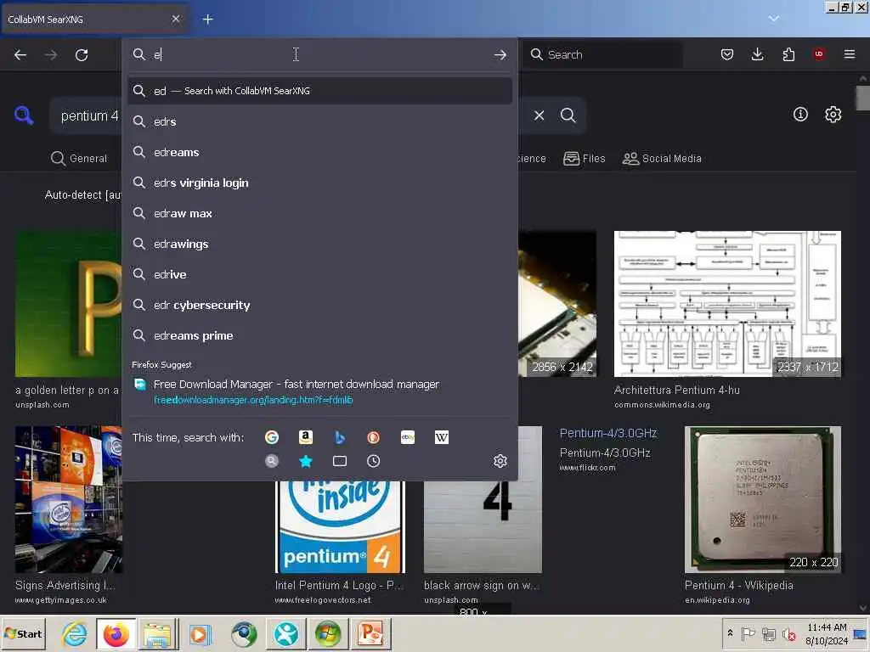Image resolution: width=870 pixels, height=652 pixels.
Task: Select suggestion 'edreams'
Action: pyautogui.click(x=319, y=152)
